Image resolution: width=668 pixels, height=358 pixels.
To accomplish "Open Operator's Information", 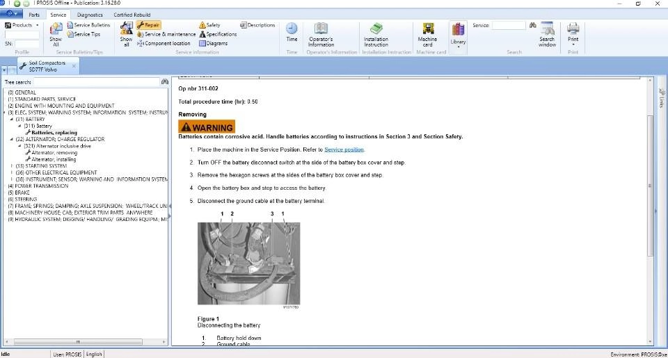I will coord(321,35).
